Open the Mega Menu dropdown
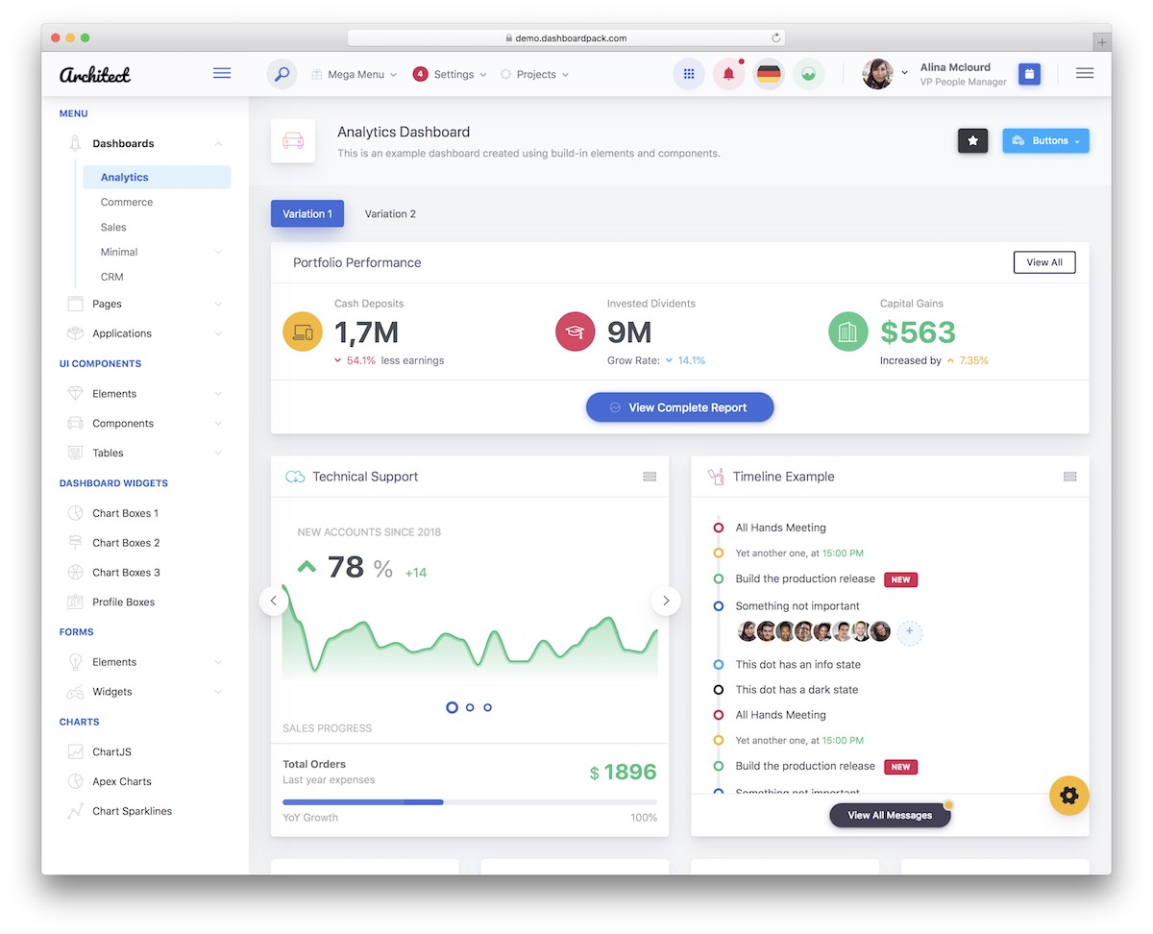The width and height of the screenshot is (1153, 934). coord(354,73)
